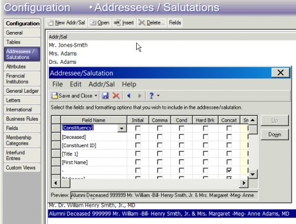Toggle Hard Brk checkbox for [Deceased] row

[205, 137]
